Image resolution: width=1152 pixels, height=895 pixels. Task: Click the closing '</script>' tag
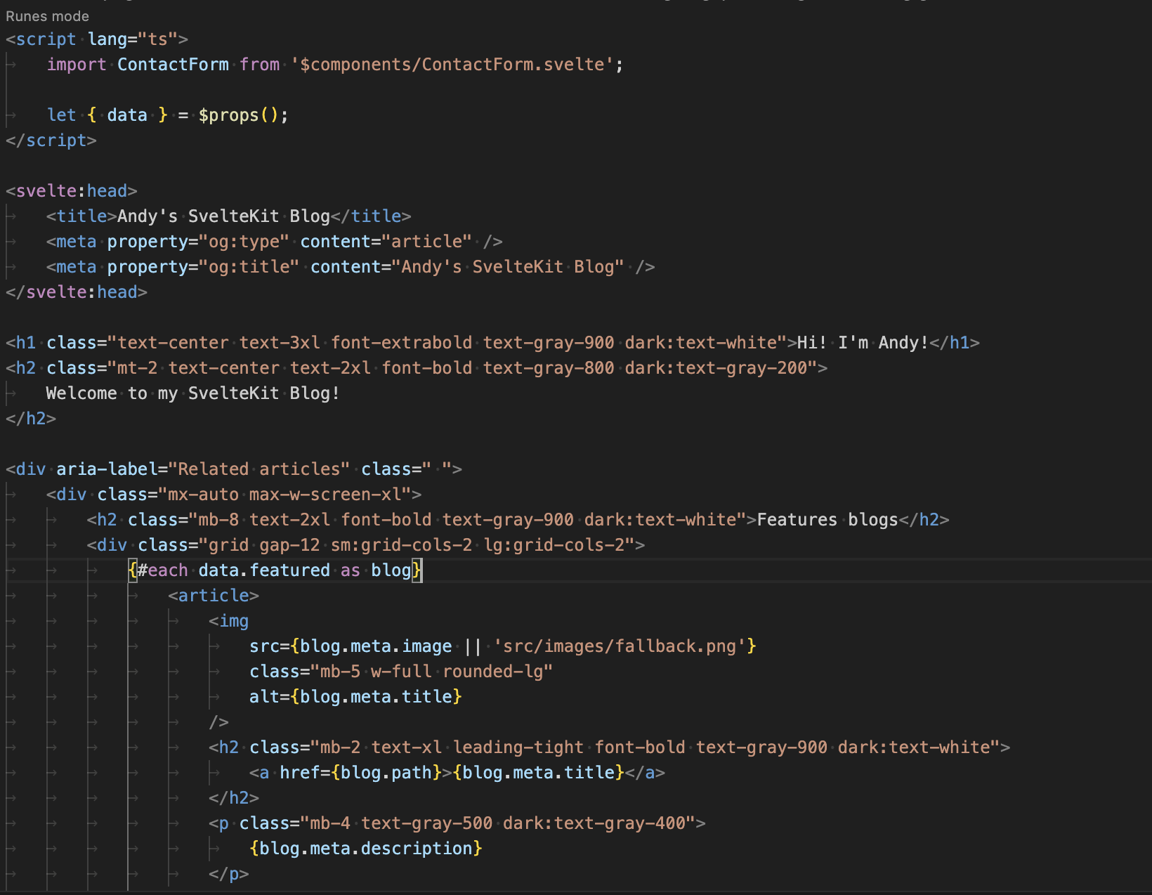(51, 141)
